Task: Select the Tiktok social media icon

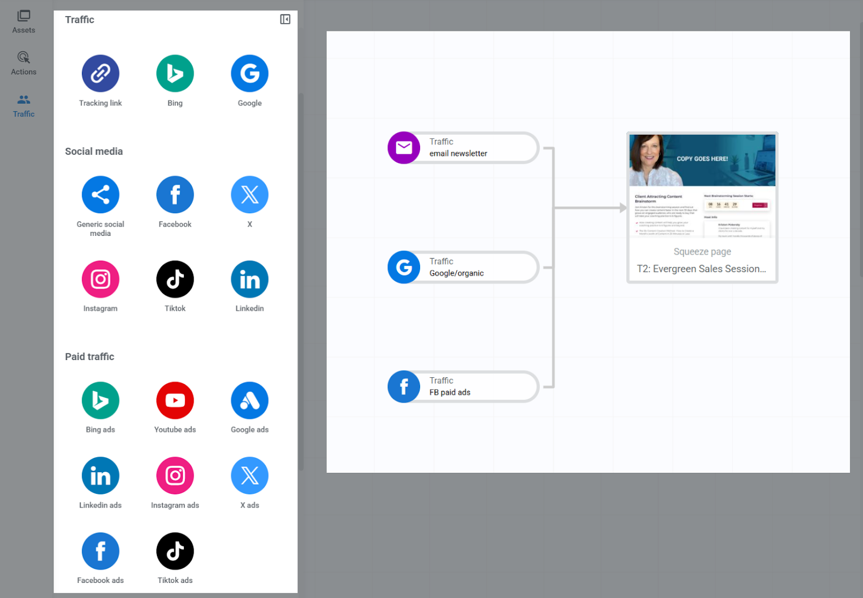Action: (x=175, y=279)
